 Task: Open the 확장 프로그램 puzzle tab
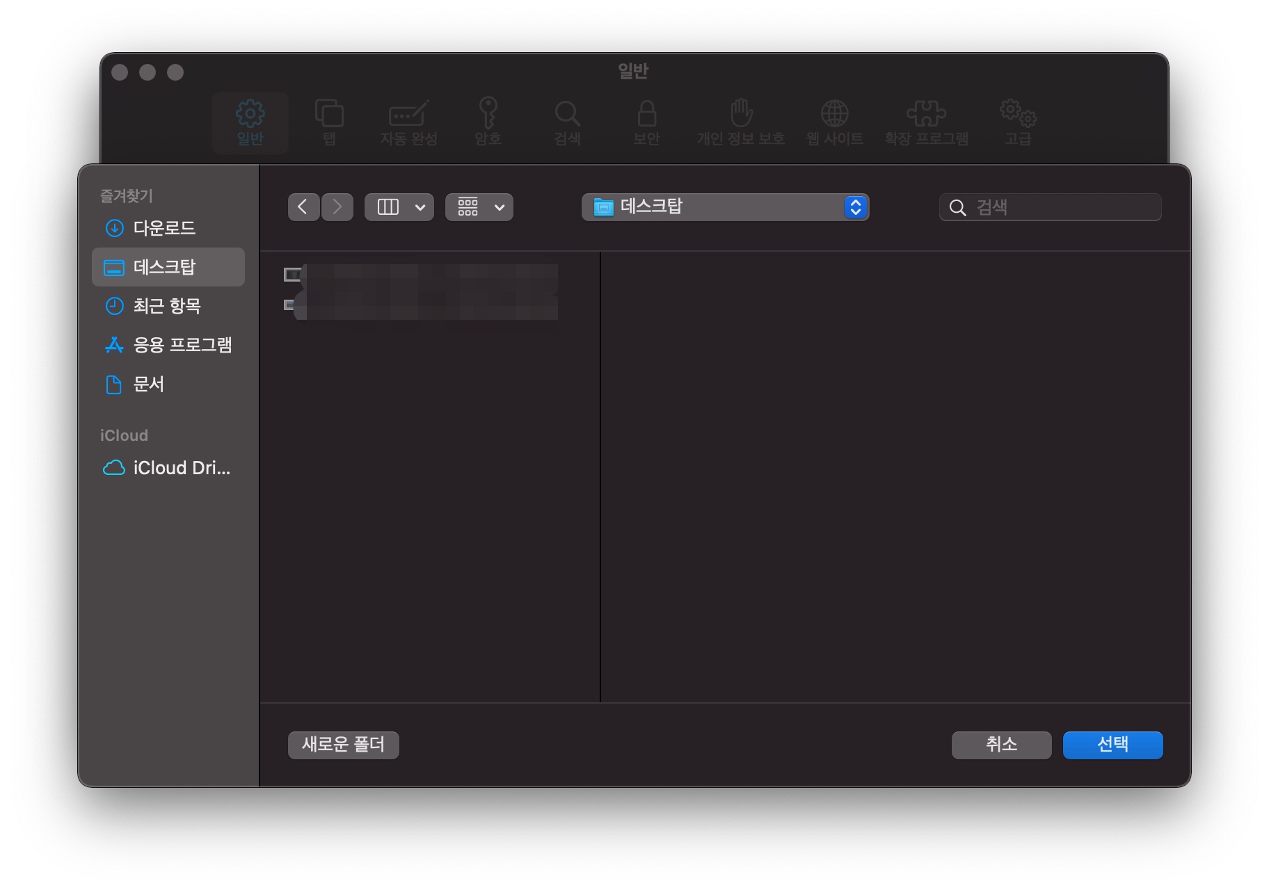tap(926, 122)
